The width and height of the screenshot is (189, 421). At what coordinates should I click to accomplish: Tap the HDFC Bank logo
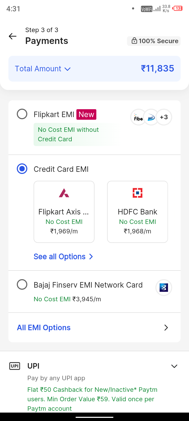pyautogui.click(x=138, y=193)
